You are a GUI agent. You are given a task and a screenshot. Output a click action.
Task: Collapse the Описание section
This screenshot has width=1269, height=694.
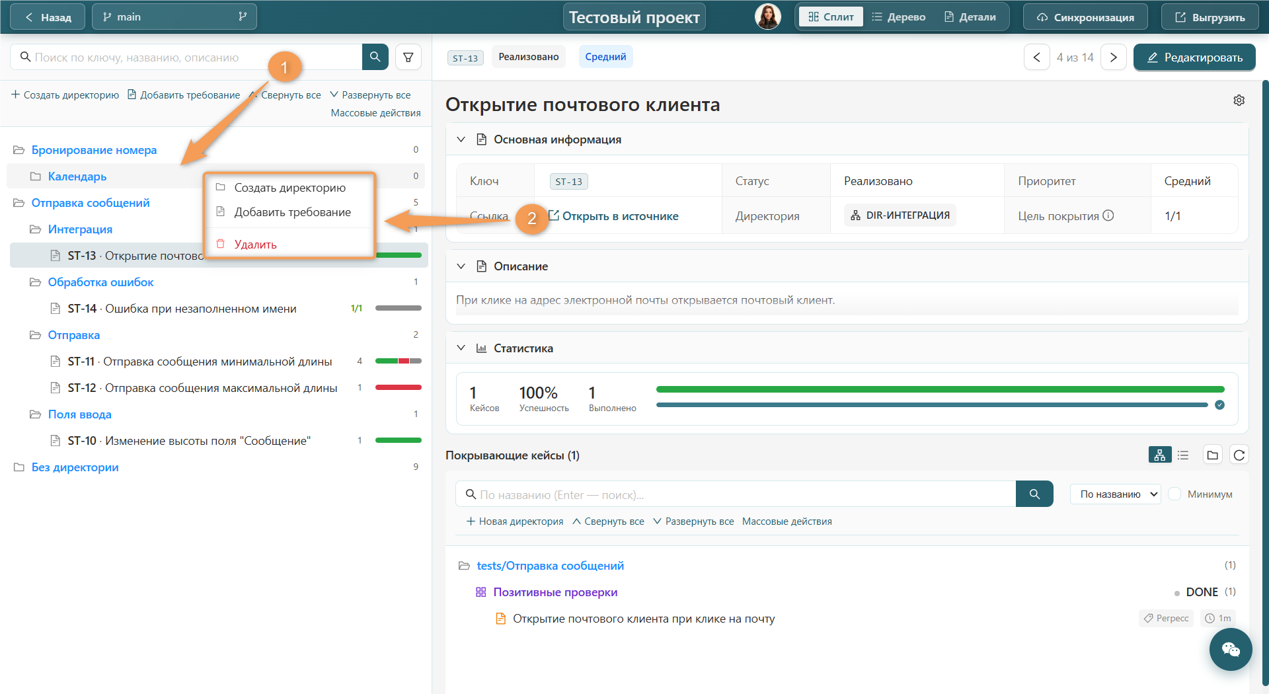pos(461,266)
